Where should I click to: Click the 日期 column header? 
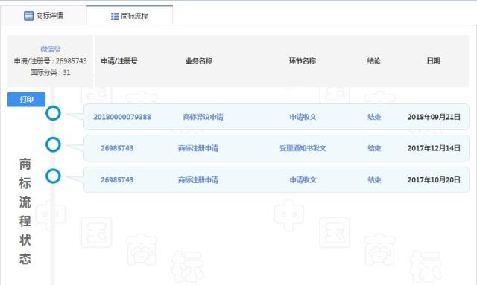click(433, 61)
